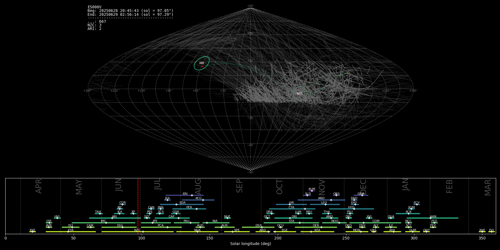The image size is (500, 250).
Task: Click the JUL month label in timeline
Action: [157, 184]
